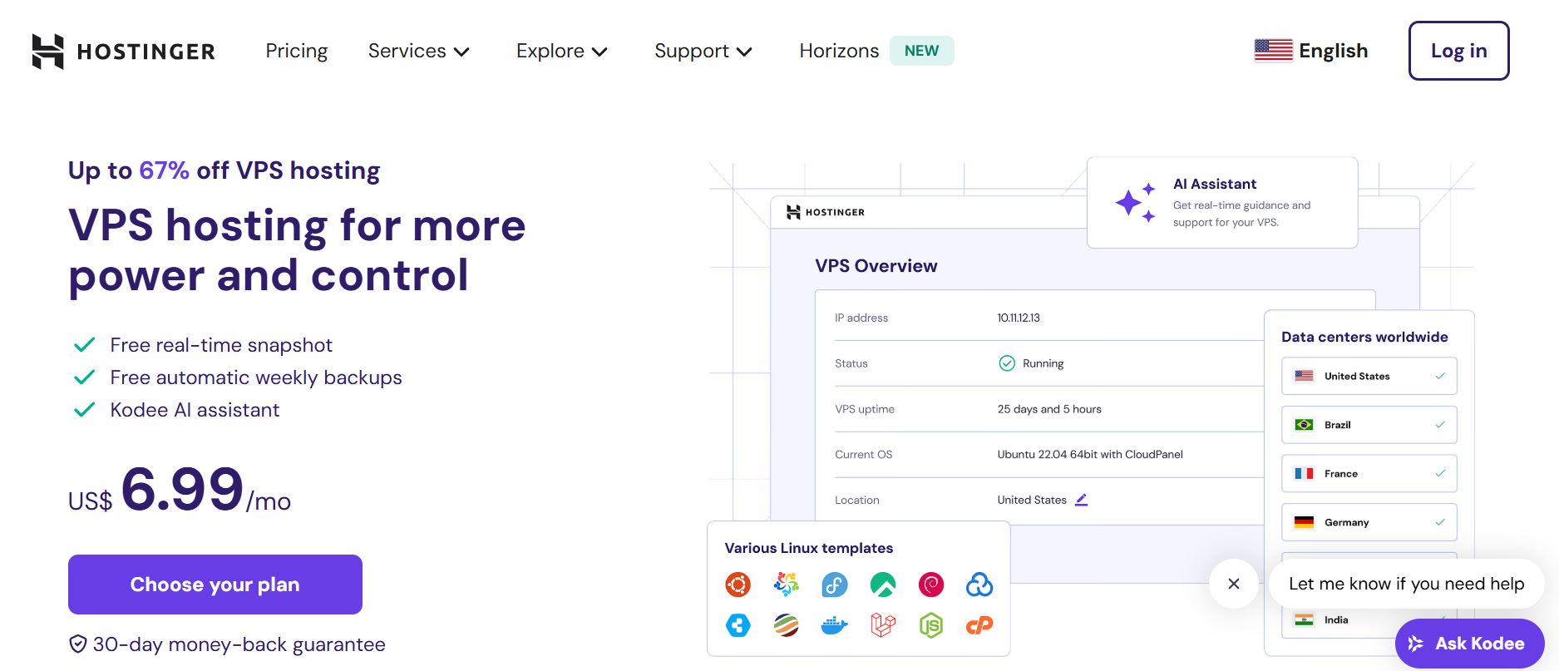Click the United States flag in data centers

1304,376
